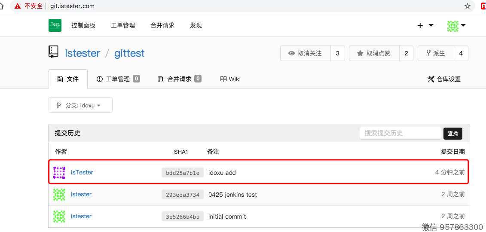The image size is (486, 232).
Task: Click the insecure site warning icon
Action: pyautogui.click(x=17, y=6)
